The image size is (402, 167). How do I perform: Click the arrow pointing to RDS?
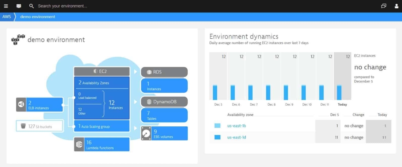(x=135, y=72)
